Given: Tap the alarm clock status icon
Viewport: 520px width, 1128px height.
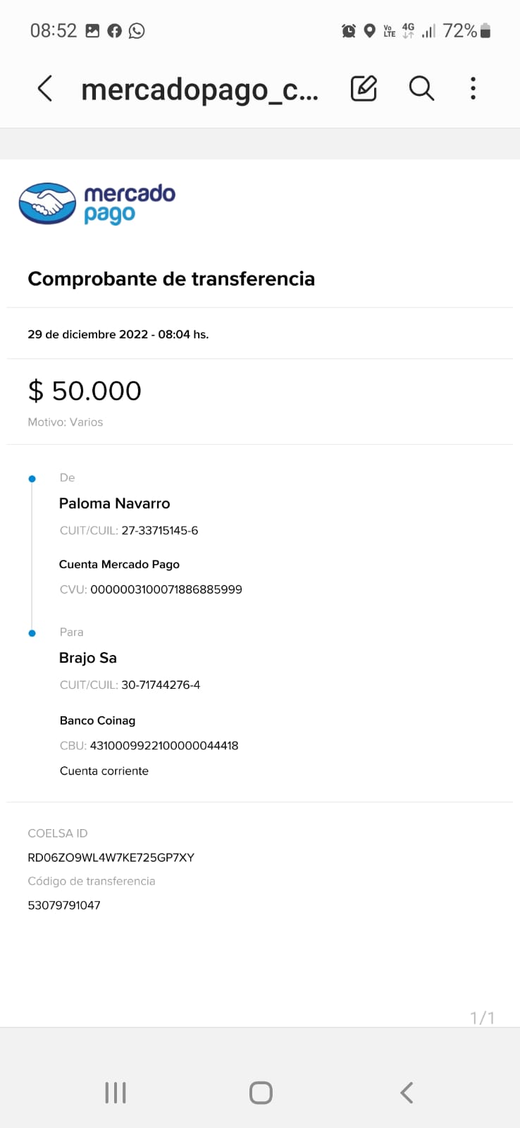Looking at the screenshot, I should [348, 30].
